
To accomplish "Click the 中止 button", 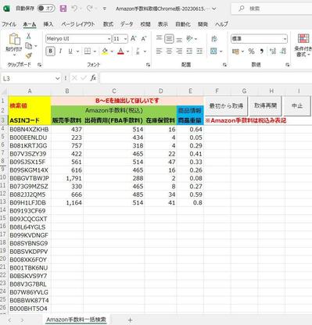I will pos(297,105).
